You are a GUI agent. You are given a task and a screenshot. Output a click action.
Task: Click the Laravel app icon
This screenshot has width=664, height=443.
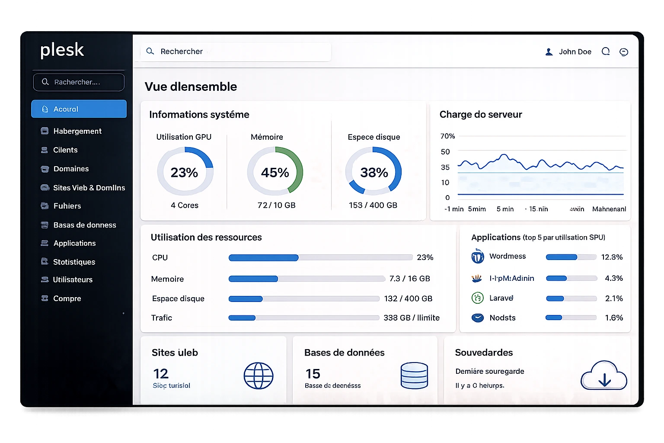pos(477,298)
